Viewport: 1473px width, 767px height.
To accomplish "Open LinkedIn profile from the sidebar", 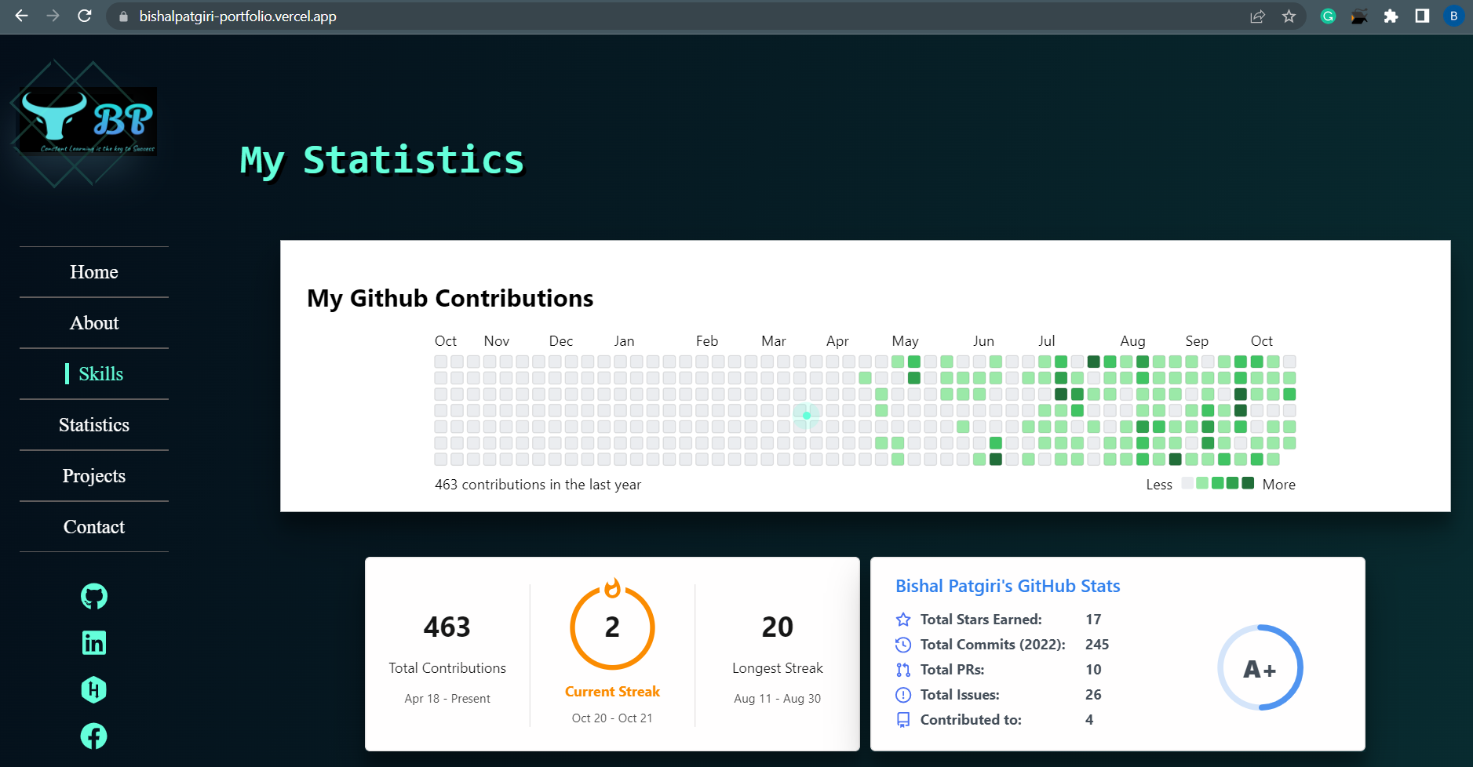I will point(93,643).
